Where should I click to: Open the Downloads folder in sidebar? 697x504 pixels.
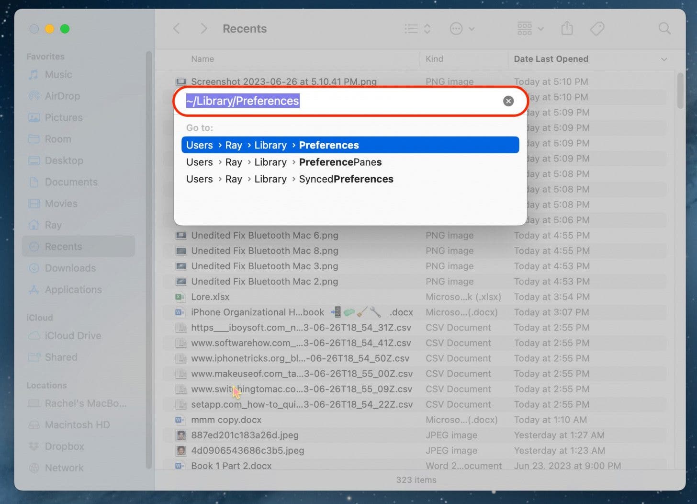[x=70, y=268]
